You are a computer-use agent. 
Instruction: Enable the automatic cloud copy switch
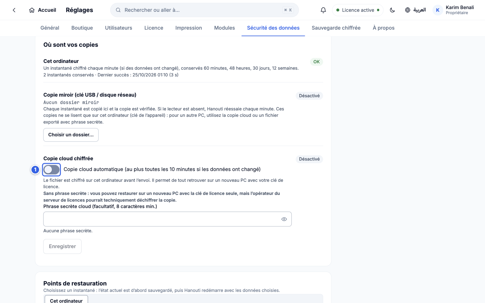[x=52, y=170]
